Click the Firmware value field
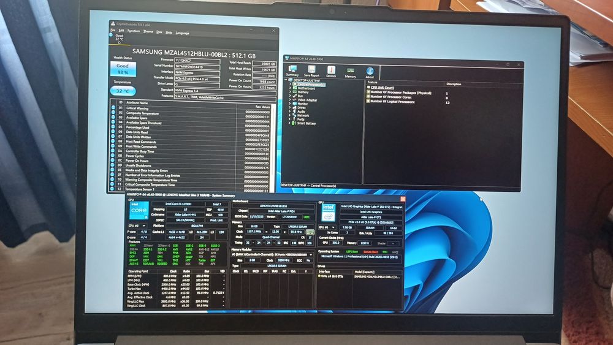The image size is (613, 345). pyautogui.click(x=197, y=61)
